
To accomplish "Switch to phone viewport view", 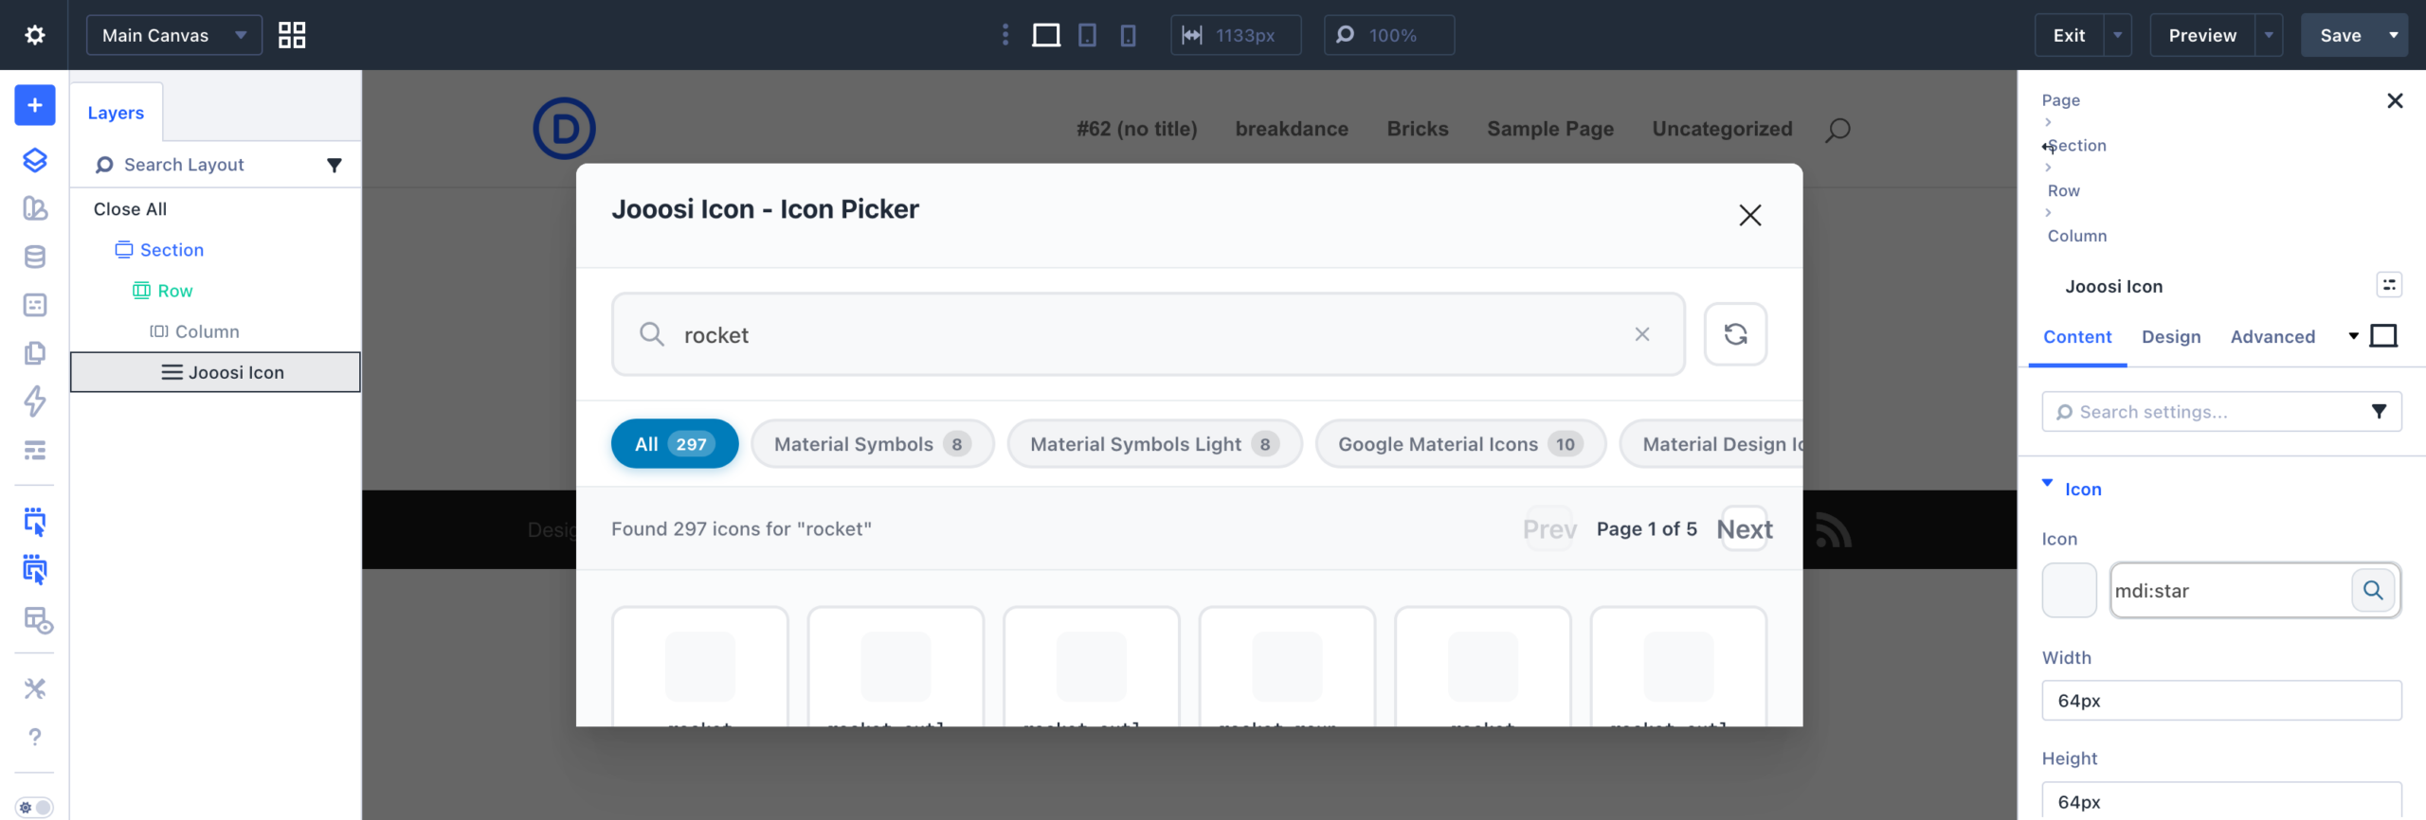I will [1128, 35].
